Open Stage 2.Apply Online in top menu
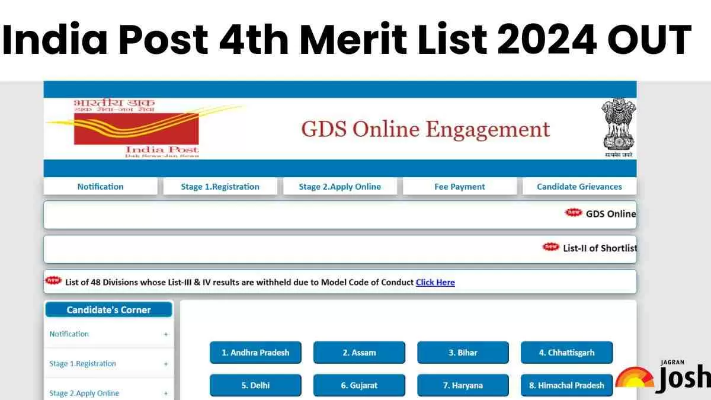711x400 pixels. 340,187
